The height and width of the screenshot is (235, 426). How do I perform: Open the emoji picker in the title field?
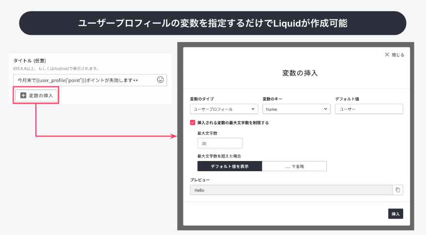[160, 79]
